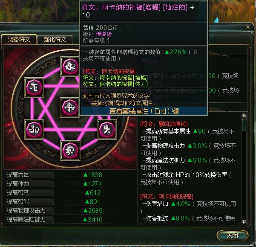Click the bottom +5 rune slot
256x247 pixels.
pyautogui.click(x=70, y=151)
